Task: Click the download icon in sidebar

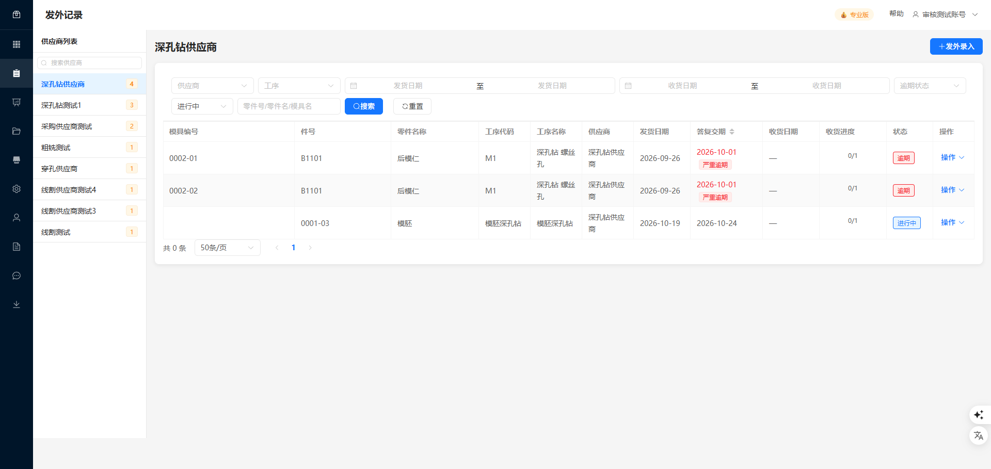Action: [17, 304]
